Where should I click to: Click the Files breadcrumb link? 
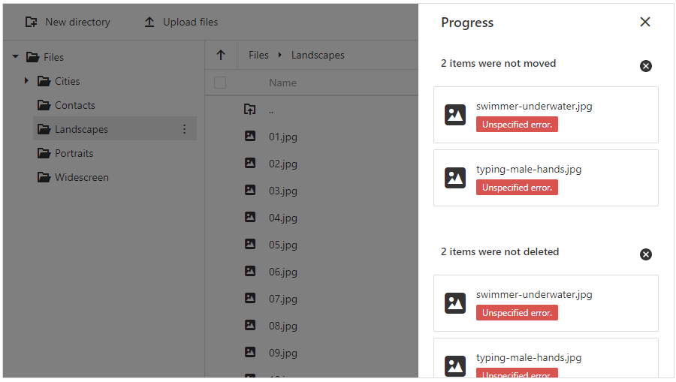(258, 55)
